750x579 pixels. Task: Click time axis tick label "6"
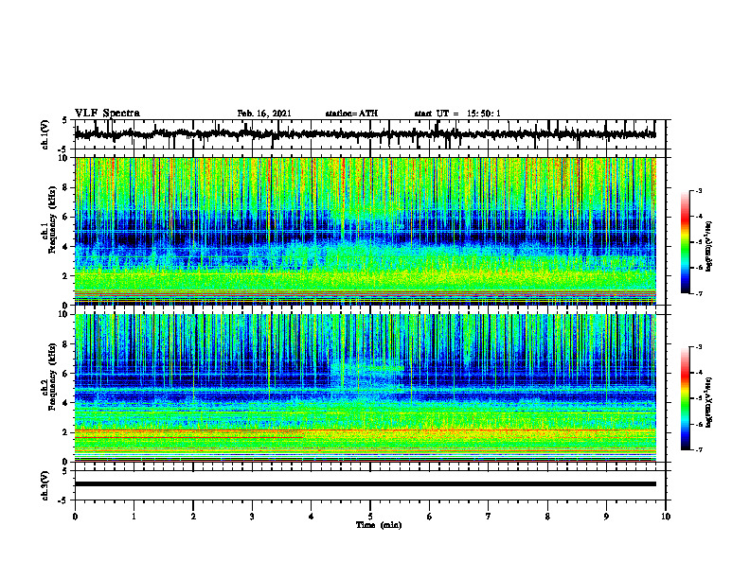(x=430, y=517)
